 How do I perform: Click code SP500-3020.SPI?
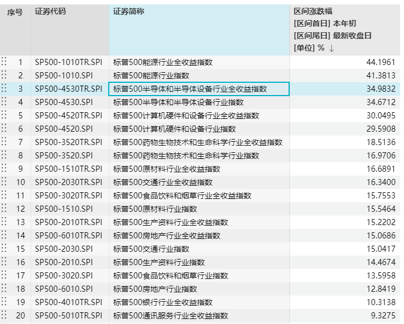coord(64,276)
